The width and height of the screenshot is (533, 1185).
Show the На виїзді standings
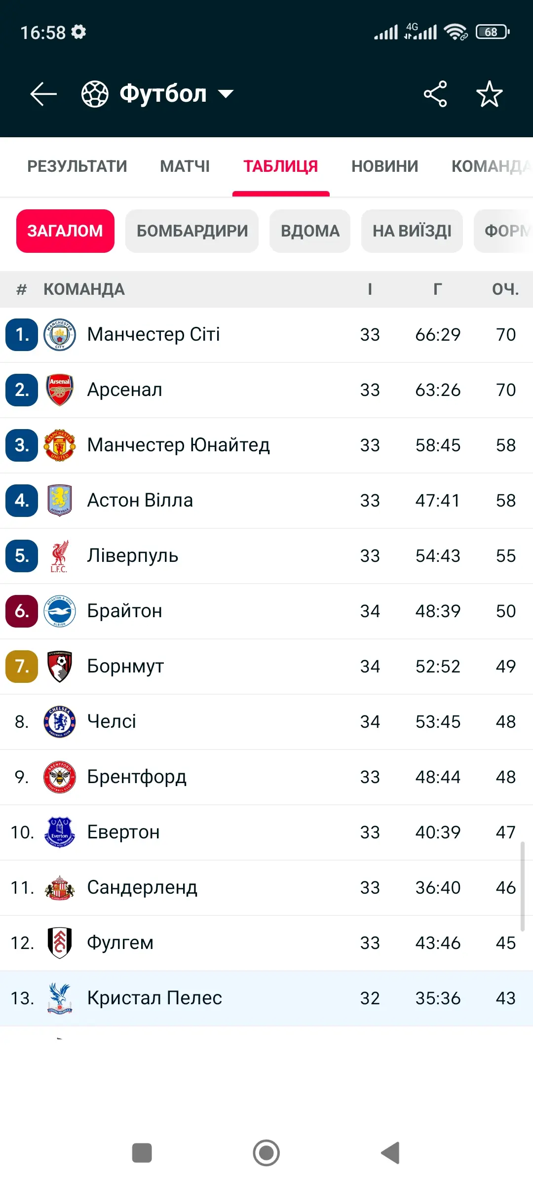coord(412,231)
